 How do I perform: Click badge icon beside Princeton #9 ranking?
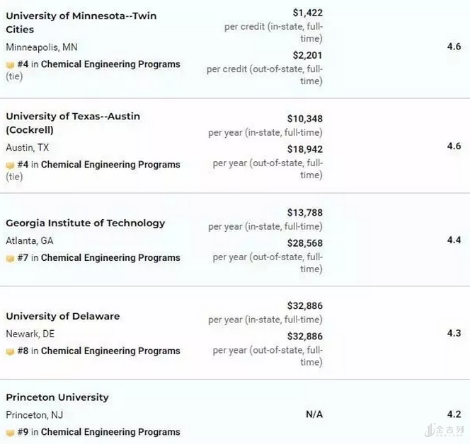[10, 432]
